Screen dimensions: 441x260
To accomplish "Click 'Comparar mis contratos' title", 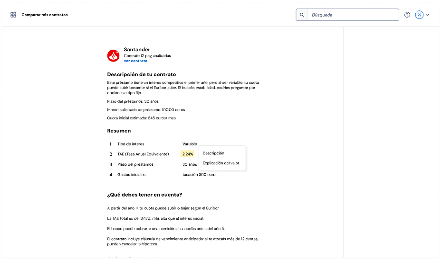I will pos(45,15).
